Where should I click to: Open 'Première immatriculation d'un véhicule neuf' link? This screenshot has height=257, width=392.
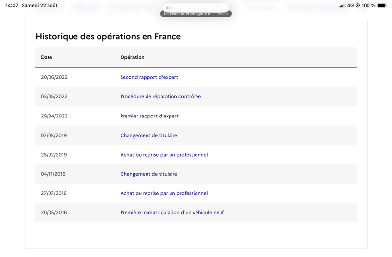(172, 213)
